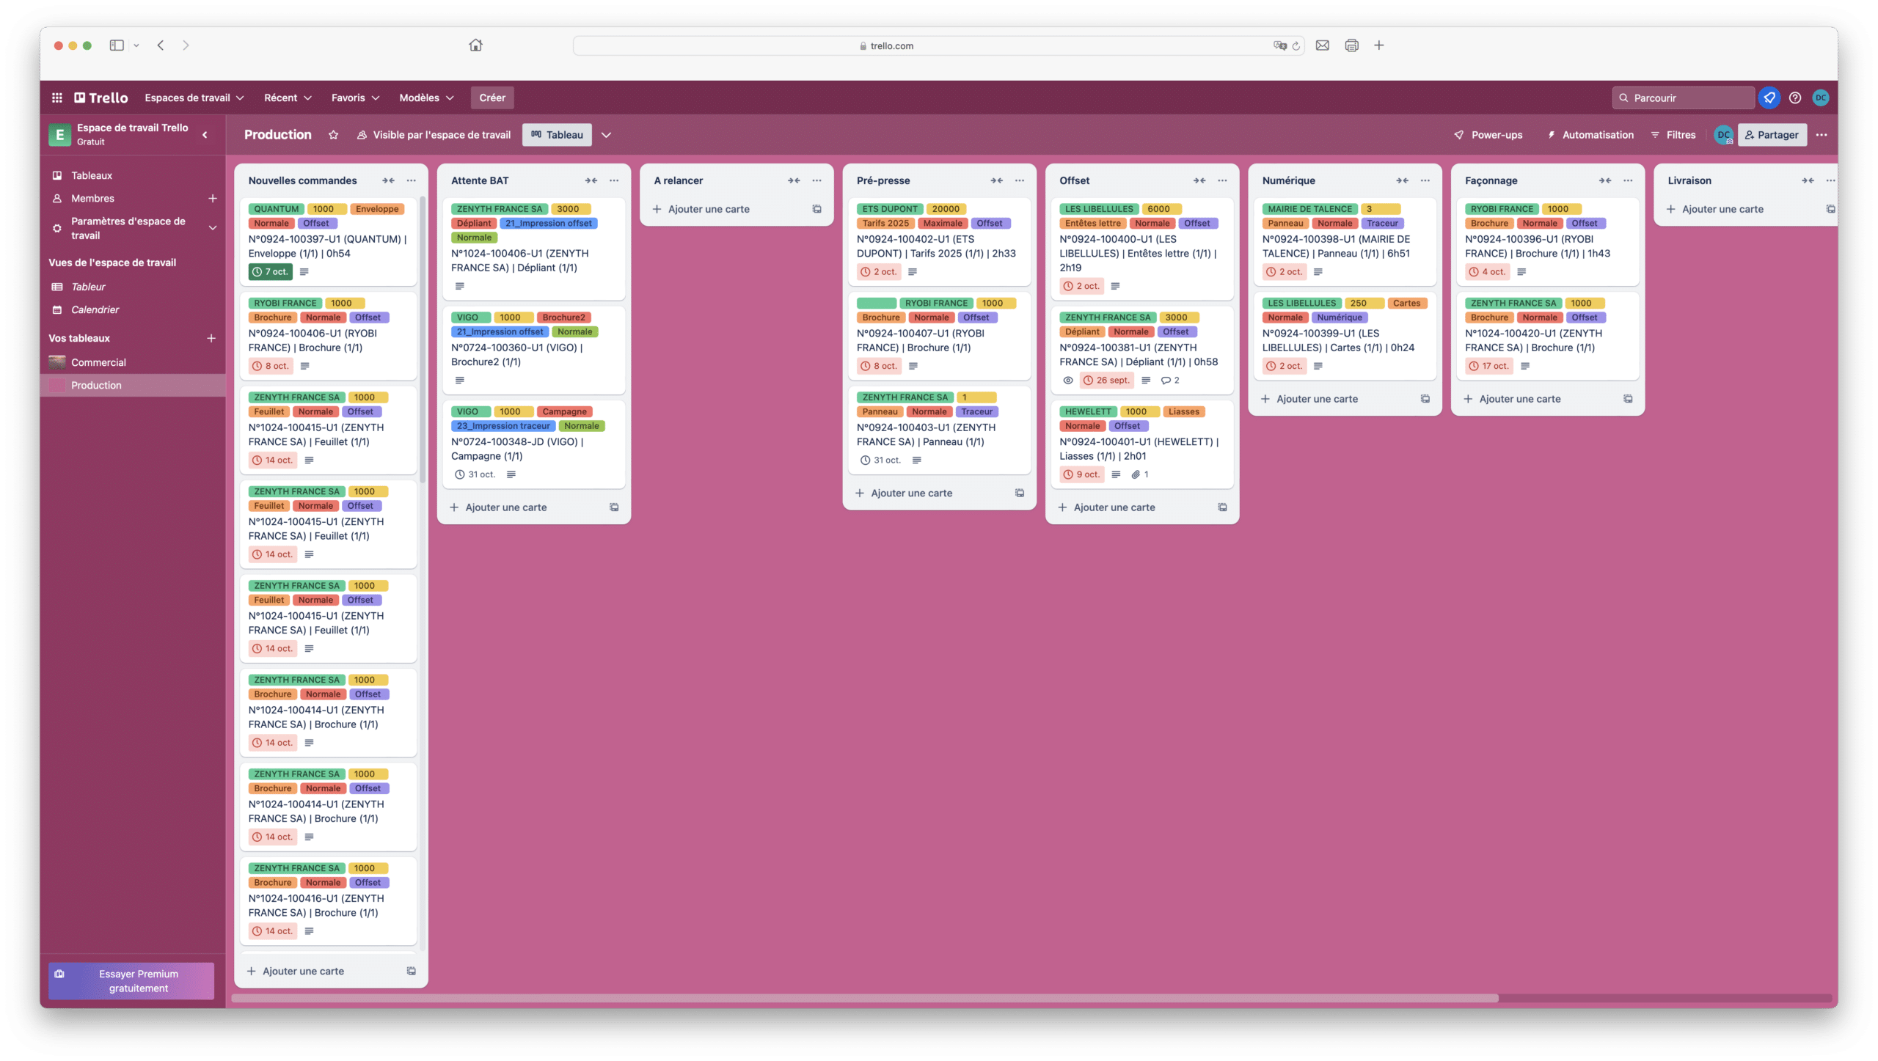Open Power-ups
The height and width of the screenshot is (1061, 1878).
point(1488,135)
